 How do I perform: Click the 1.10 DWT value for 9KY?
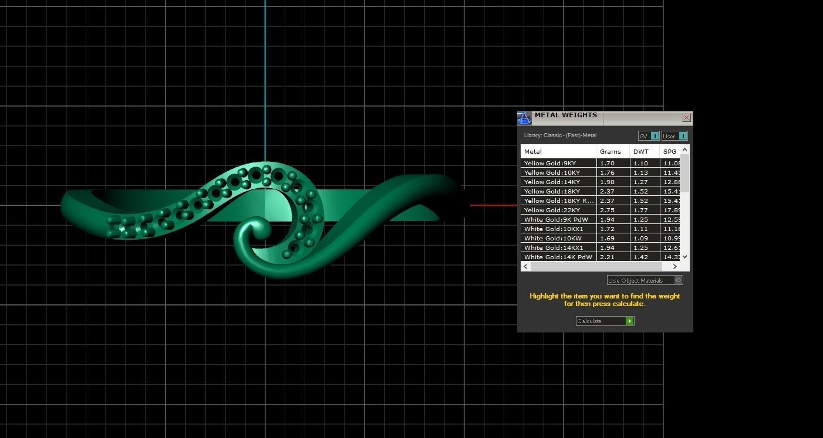tap(640, 163)
